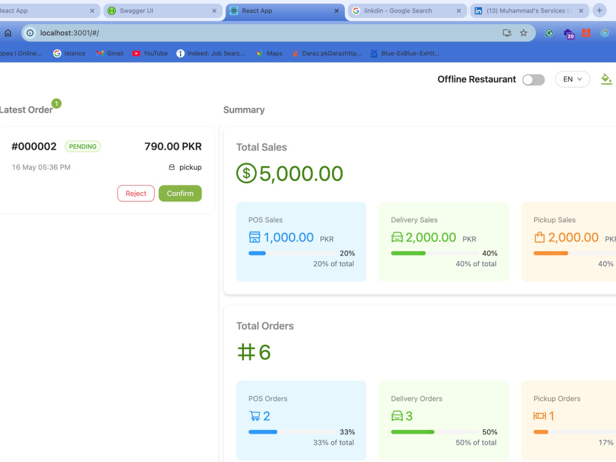Image resolution: width=616 pixels, height=462 pixels.
Task: Click the pickup bag icon in order card
Action: [x=172, y=168]
